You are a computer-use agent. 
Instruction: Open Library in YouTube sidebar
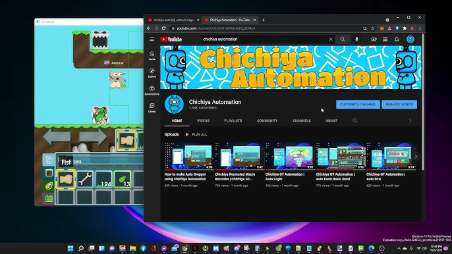[152, 108]
